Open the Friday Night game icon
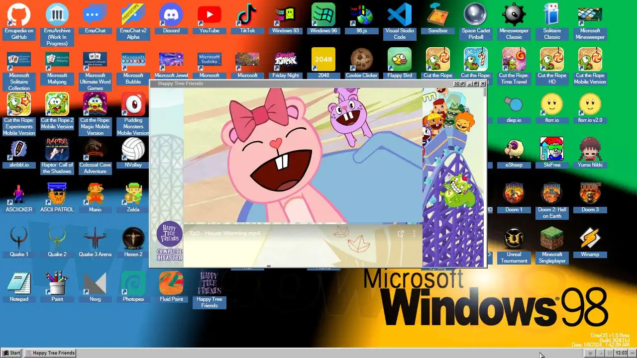 click(286, 63)
